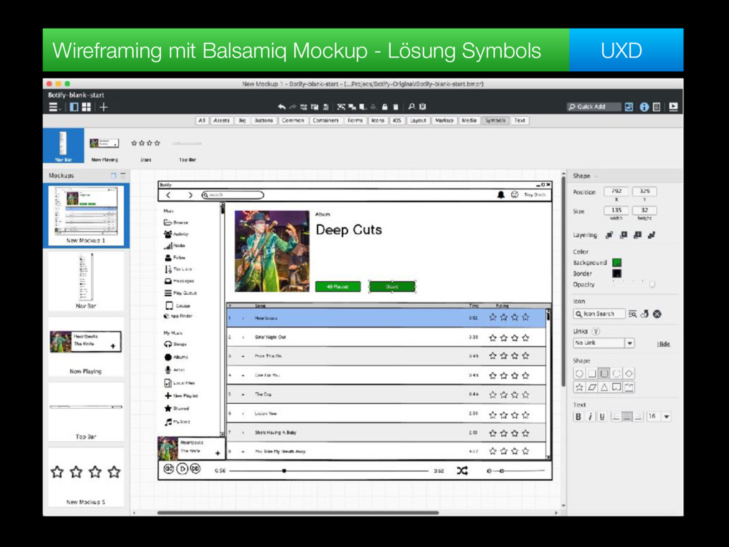Viewport: 729px width, 547px height.
Task: Toggle the UI Library icon next to Quick Add
Action: point(629,107)
